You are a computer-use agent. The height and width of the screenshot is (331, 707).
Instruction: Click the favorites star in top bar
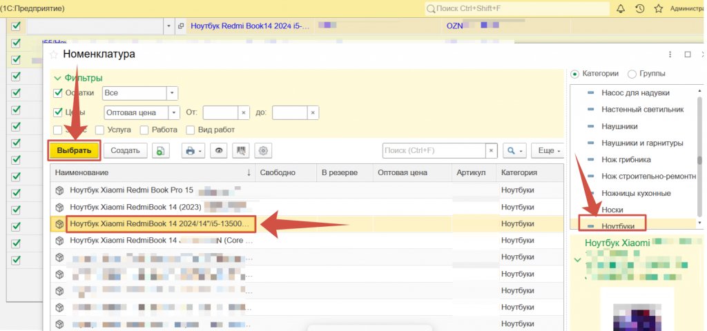click(658, 8)
